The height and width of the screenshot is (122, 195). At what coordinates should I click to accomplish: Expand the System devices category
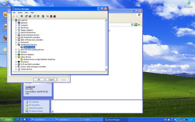(x=16, y=69)
